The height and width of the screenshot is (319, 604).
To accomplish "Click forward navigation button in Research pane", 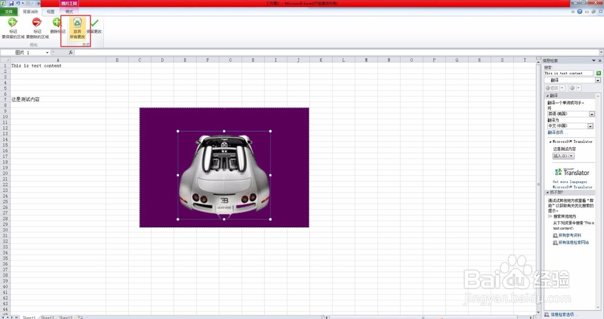I will (x=572, y=88).
